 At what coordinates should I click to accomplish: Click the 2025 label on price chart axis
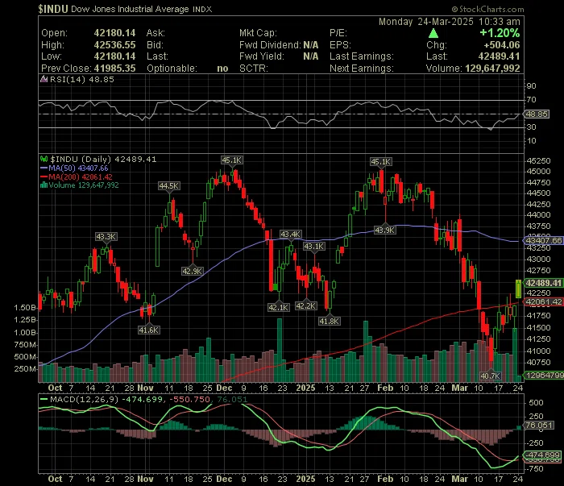pyautogui.click(x=305, y=388)
